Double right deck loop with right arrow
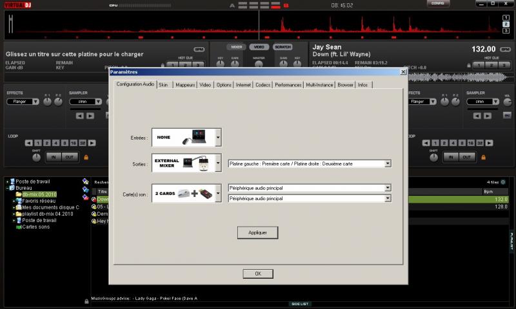The image size is (516, 309). click(x=490, y=143)
